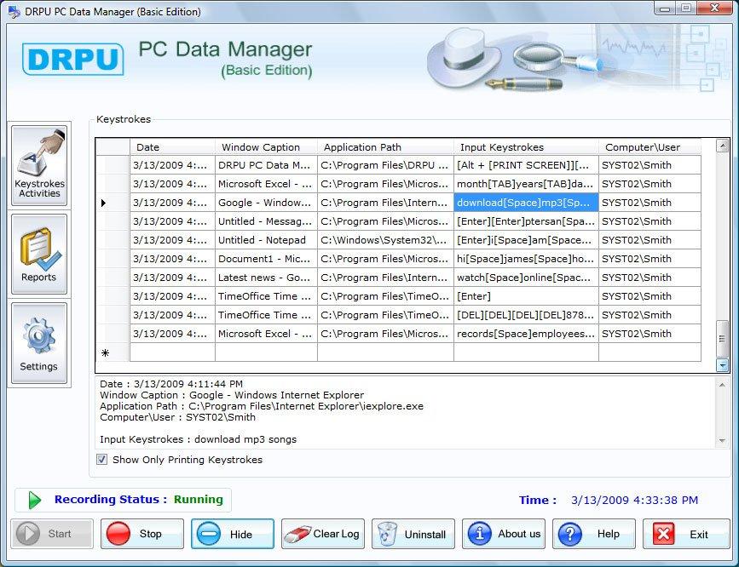Click the question mark Help icon
739x567 pixels.
tap(569, 534)
